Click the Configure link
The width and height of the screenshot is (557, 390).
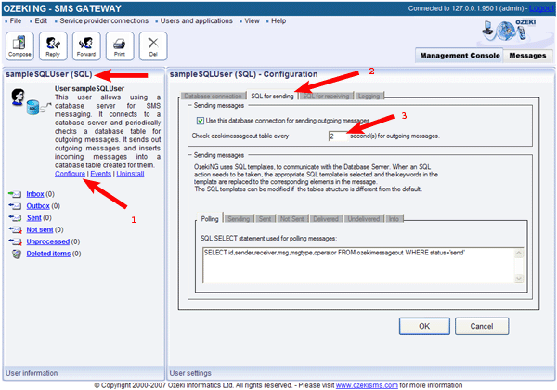(70, 174)
